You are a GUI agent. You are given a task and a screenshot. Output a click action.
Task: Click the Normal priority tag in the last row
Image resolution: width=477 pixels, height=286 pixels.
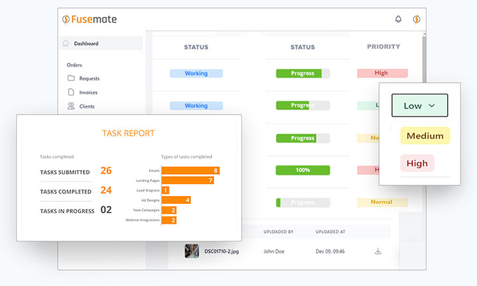(382, 202)
